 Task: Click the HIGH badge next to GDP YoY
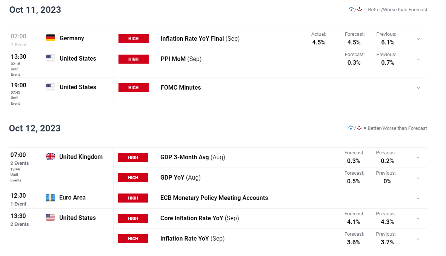(133, 178)
